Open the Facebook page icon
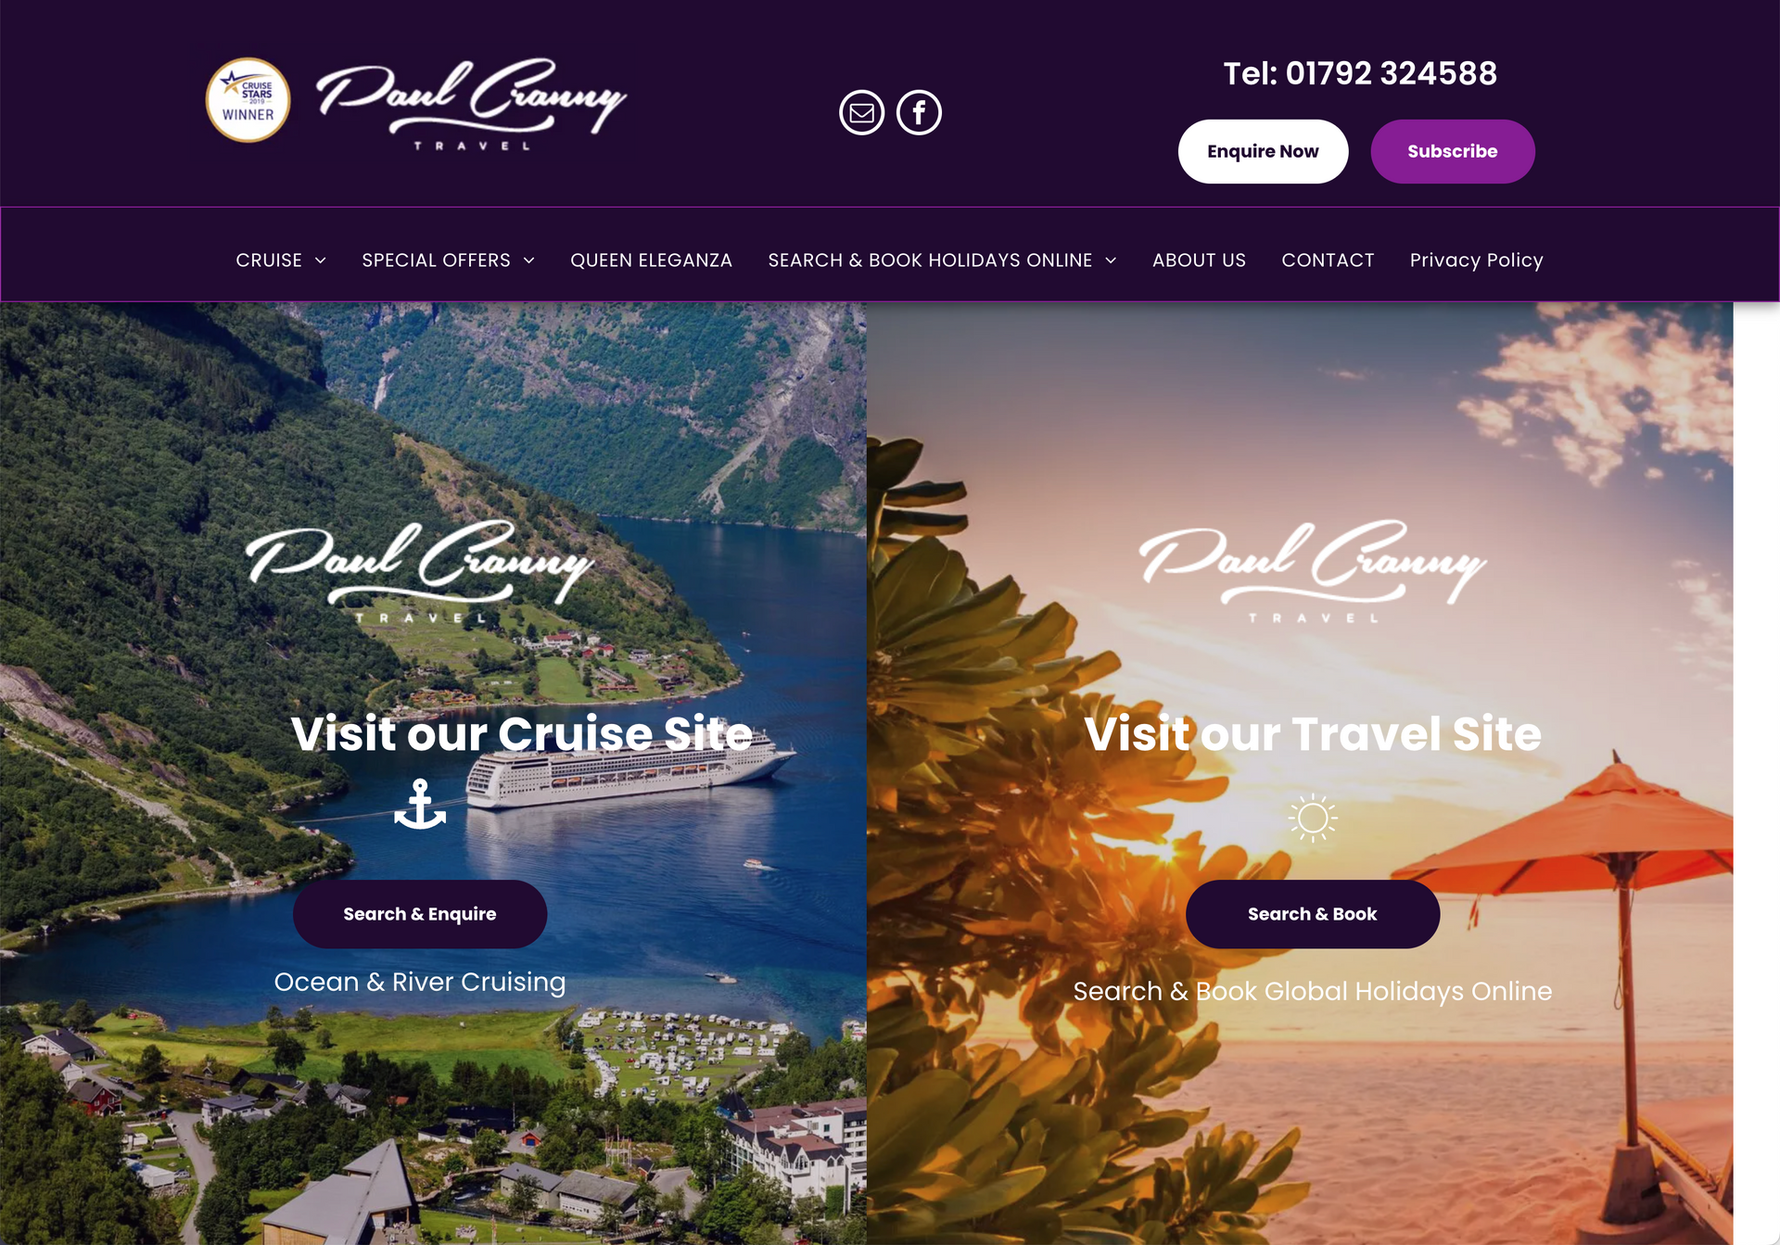Image resolution: width=1780 pixels, height=1245 pixels. (919, 113)
